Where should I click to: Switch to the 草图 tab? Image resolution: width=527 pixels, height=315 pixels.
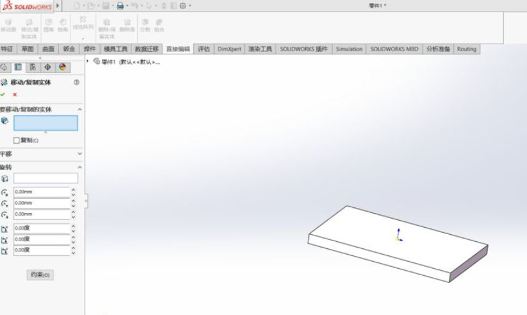[x=28, y=49]
